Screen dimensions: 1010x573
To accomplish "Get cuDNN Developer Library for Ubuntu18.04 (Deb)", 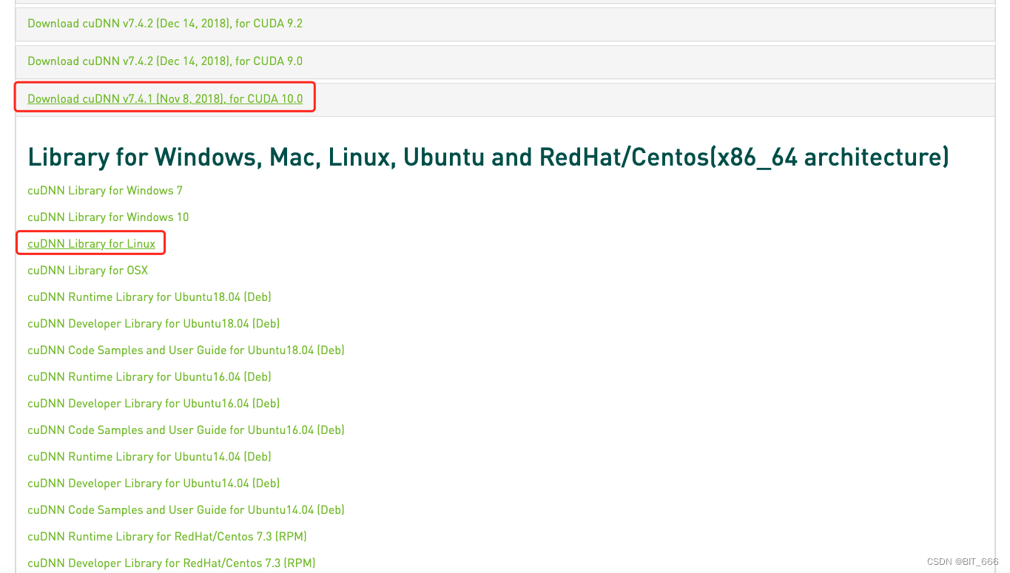I will tap(154, 324).
